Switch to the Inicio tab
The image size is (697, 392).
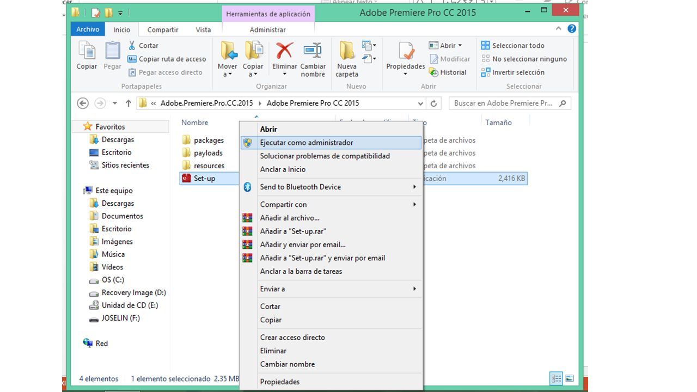tap(121, 30)
